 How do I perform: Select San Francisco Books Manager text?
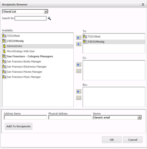click(24, 61)
